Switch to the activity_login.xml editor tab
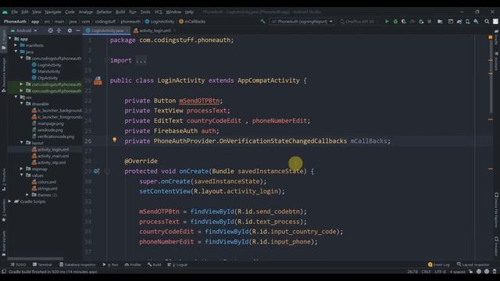The width and height of the screenshot is (500, 281). 155,30
